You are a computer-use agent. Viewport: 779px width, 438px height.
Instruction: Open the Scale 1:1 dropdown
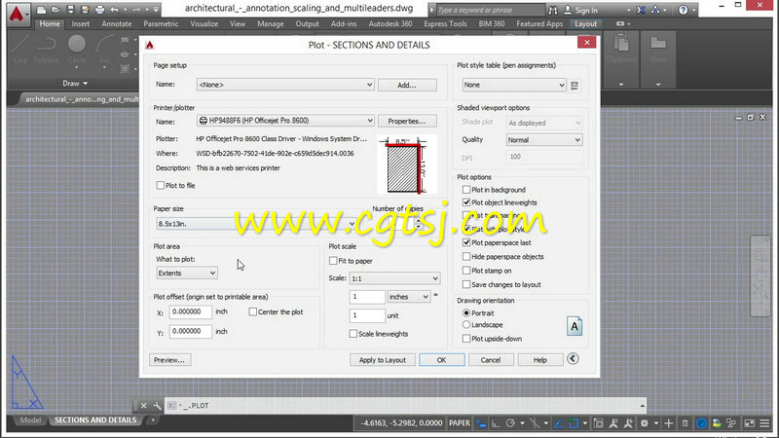coord(394,278)
